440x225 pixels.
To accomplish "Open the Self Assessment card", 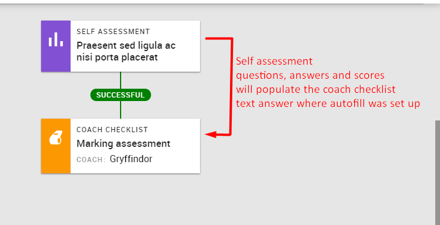I will [x=121, y=46].
